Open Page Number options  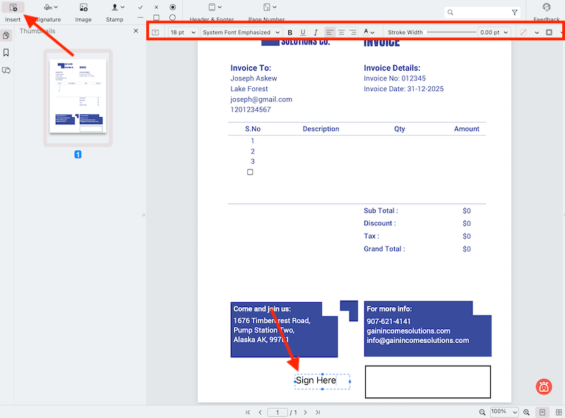[x=267, y=12]
